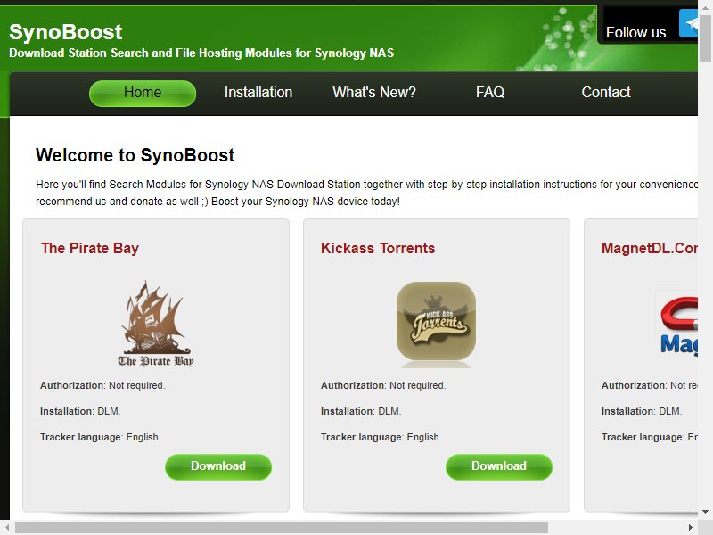This screenshot has width=713, height=535.
Task: Click the horizontal scrollbar thumb
Action: (x=282, y=527)
